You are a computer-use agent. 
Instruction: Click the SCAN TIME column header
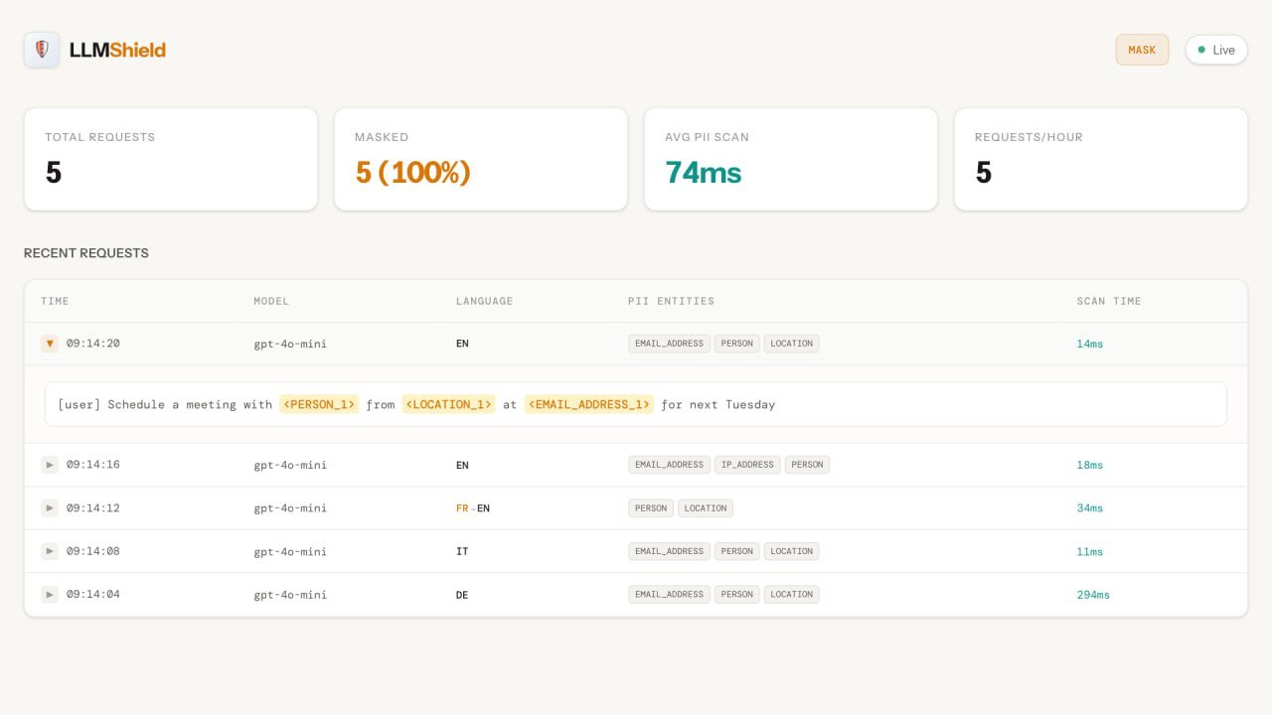coord(1109,301)
